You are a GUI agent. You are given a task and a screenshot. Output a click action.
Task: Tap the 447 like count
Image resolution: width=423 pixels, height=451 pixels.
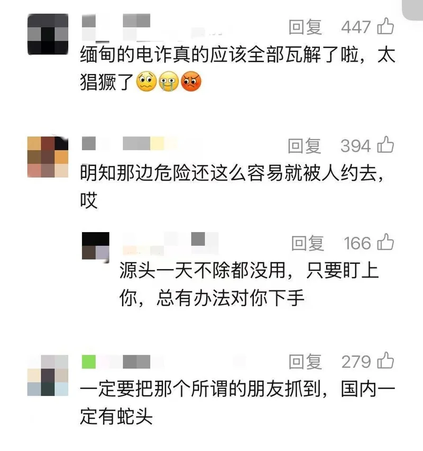(356, 27)
